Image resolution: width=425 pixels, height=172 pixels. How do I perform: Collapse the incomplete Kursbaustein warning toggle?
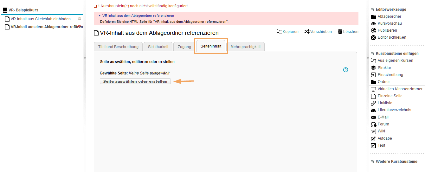(x=95, y=6)
